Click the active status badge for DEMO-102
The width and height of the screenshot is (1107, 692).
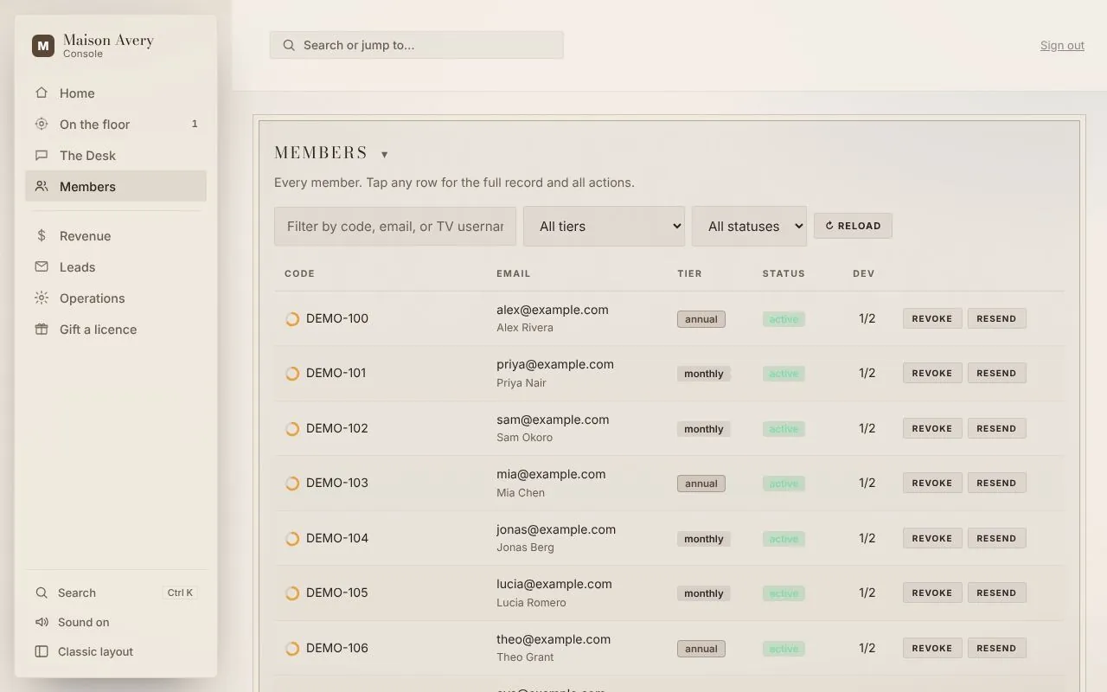(784, 429)
